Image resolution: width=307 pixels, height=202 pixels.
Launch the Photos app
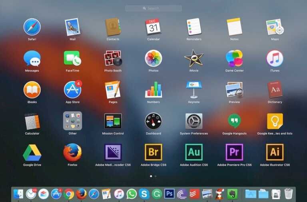point(153,58)
